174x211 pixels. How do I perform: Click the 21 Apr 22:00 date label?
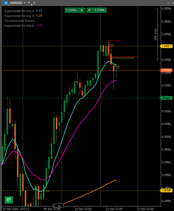click(114, 209)
